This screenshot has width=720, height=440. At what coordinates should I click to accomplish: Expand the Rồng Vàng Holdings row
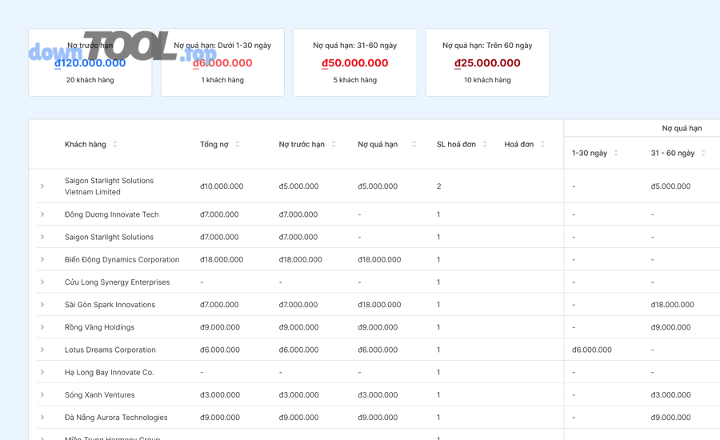pyautogui.click(x=42, y=326)
